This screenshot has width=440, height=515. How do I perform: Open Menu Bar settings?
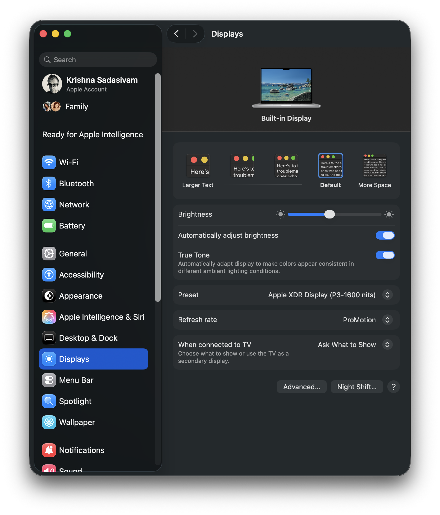(x=94, y=380)
